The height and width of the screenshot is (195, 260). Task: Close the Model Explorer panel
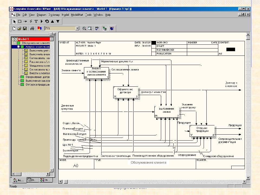(x=54, y=34)
